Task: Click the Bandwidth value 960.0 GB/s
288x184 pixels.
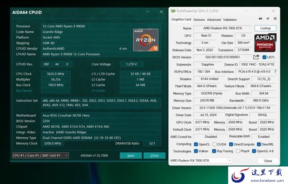Action: [x=261, y=101]
